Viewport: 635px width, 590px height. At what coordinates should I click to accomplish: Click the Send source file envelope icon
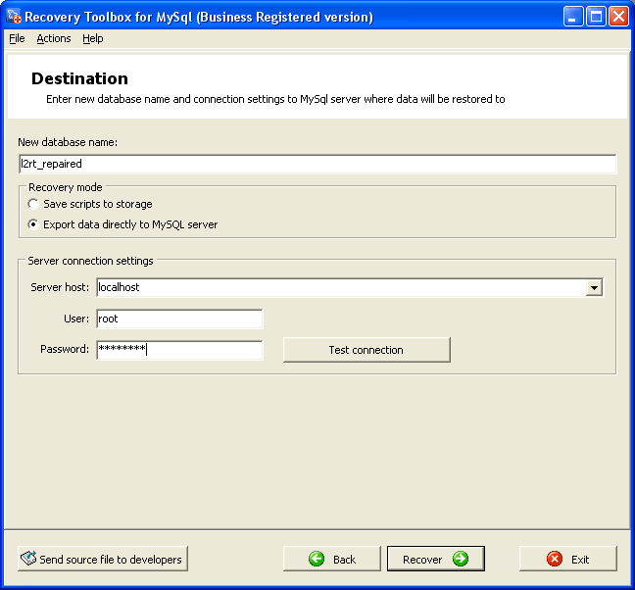coord(27,559)
